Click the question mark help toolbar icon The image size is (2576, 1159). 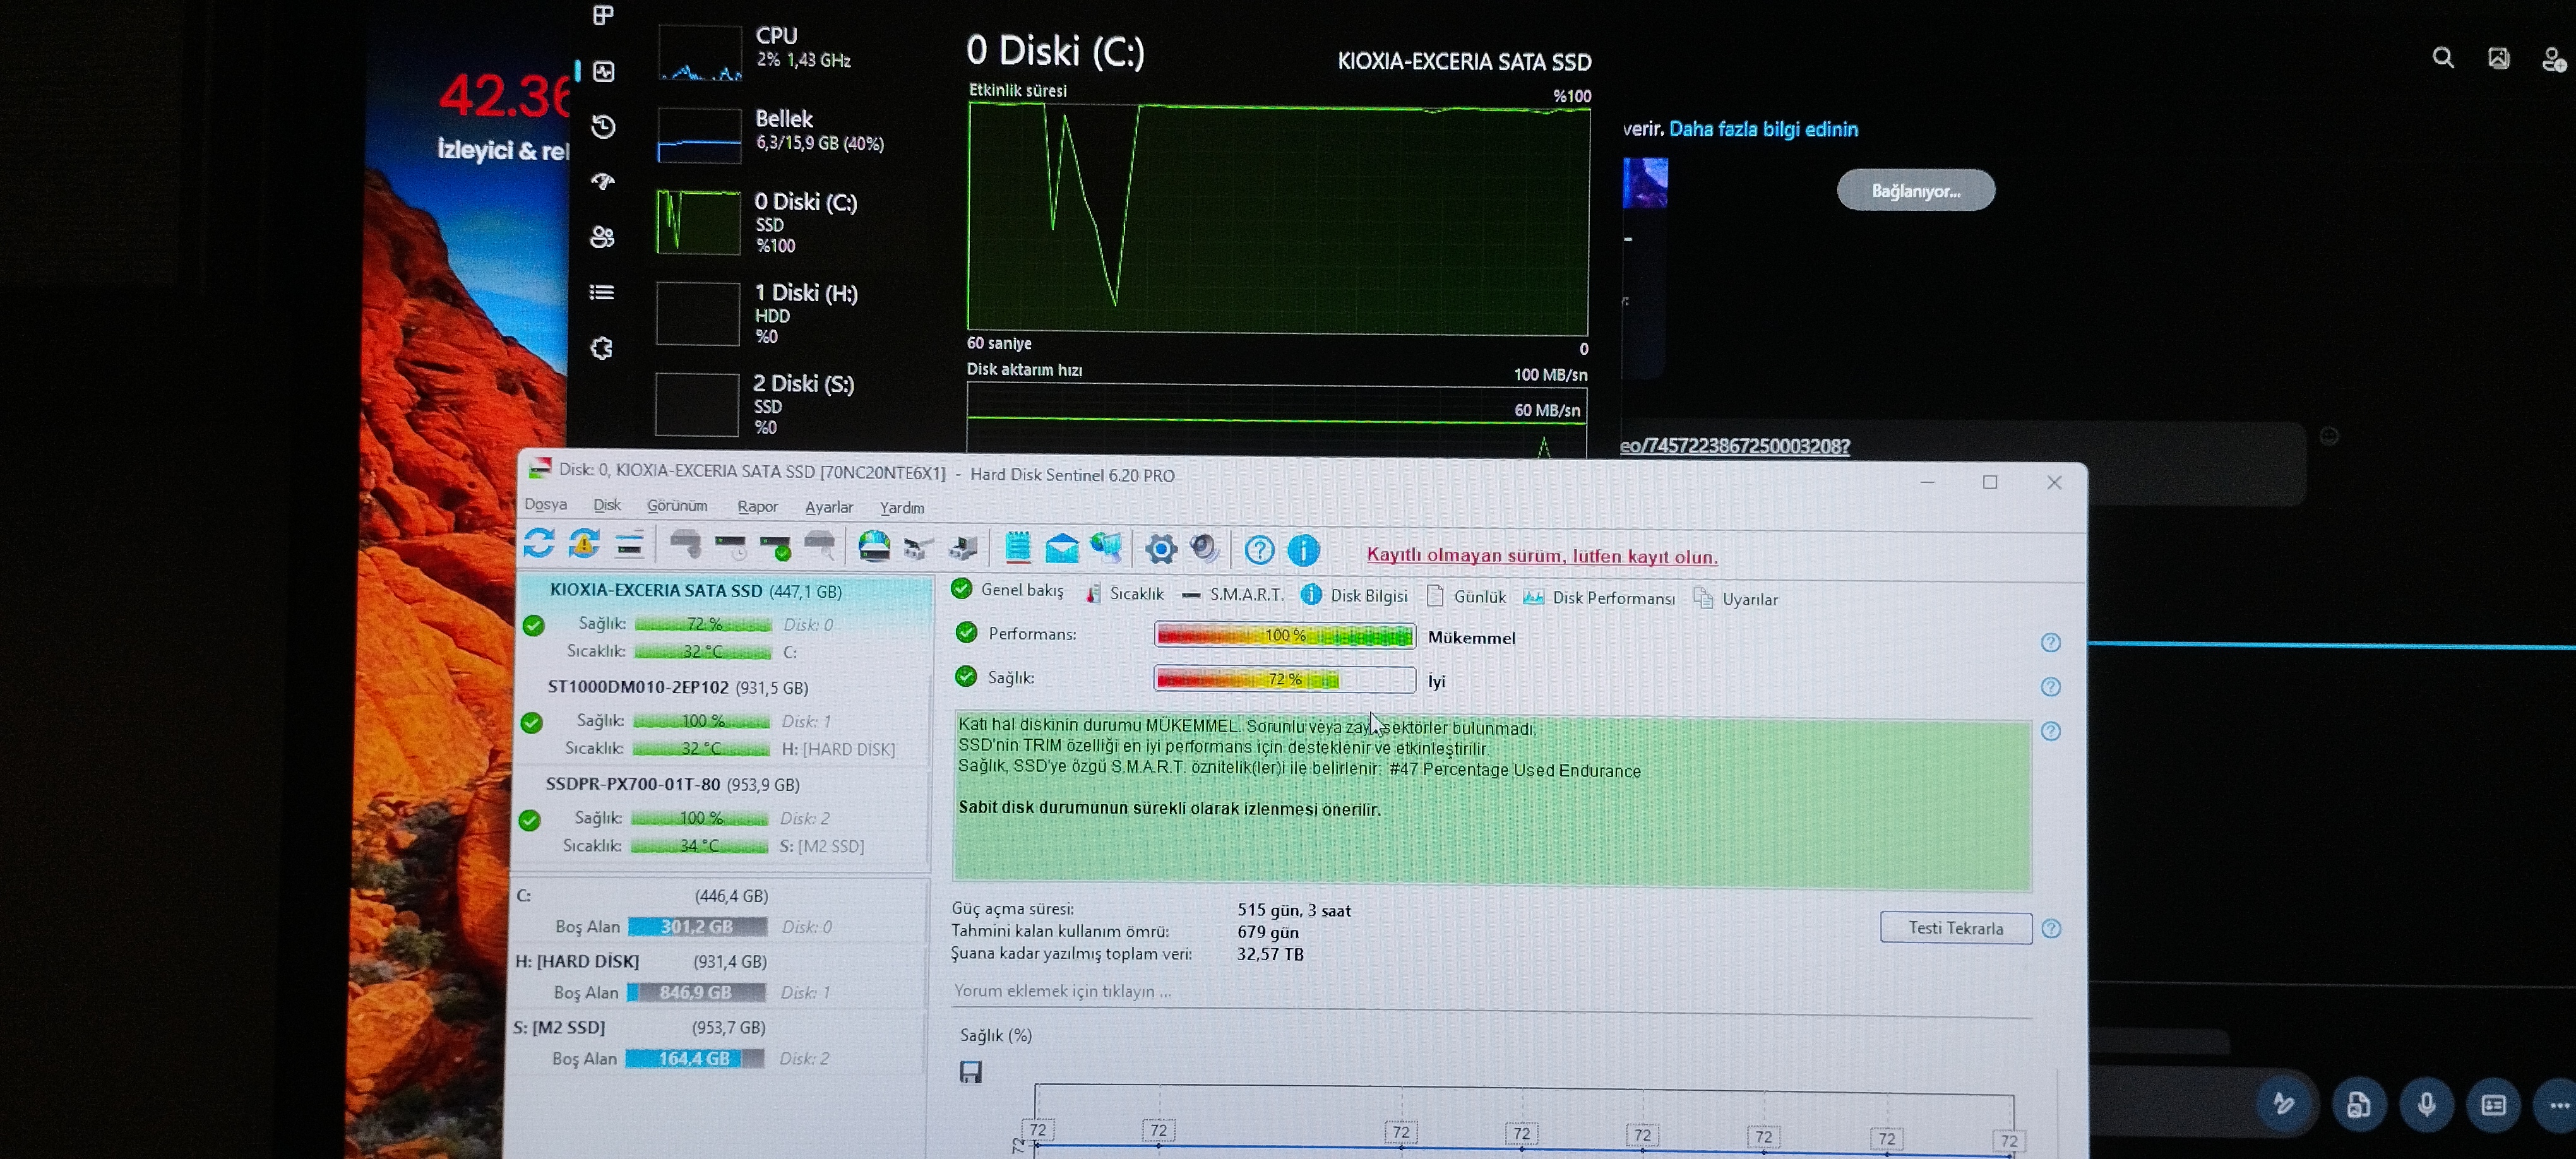pyautogui.click(x=1259, y=550)
